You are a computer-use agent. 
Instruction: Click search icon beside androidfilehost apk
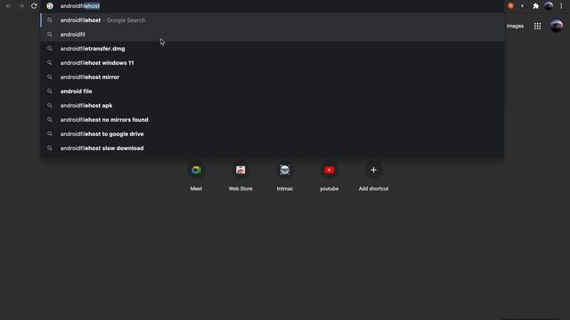50,106
